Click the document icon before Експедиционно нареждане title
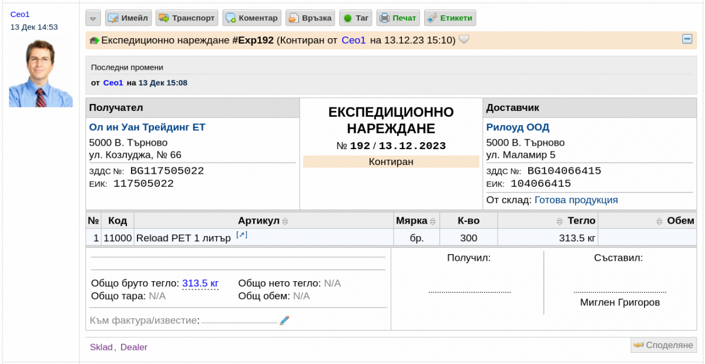Image resolution: width=705 pixels, height=364 pixels. tap(94, 41)
